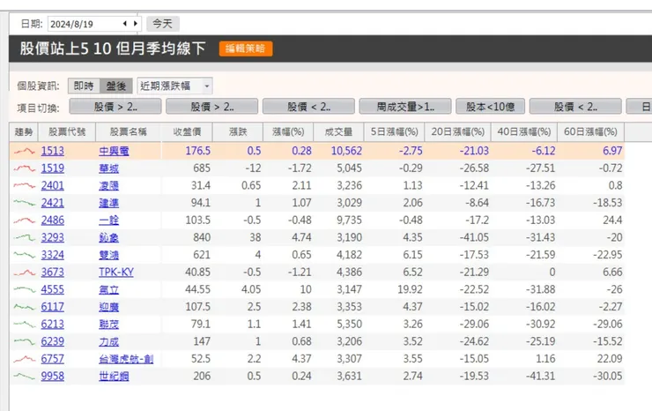Viewport: 652px width, 411px height.
Task: Open trend sparkline chart for stock 6757
Action: [24, 359]
